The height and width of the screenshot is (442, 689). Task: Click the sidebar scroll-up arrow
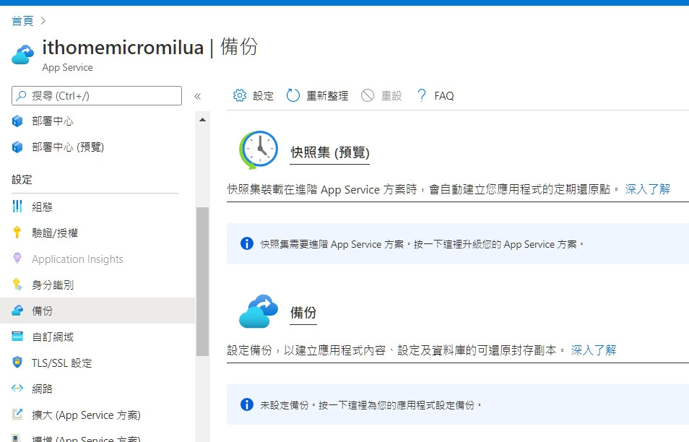202,119
